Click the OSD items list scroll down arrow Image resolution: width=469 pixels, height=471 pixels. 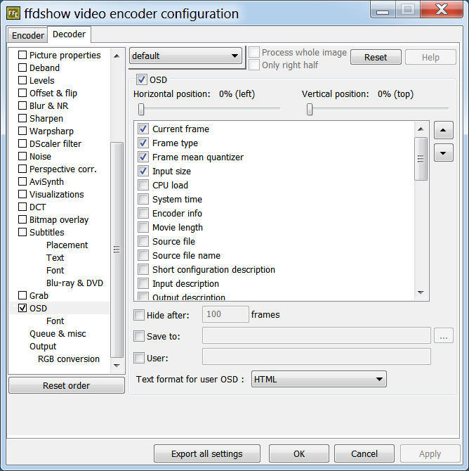pos(421,292)
